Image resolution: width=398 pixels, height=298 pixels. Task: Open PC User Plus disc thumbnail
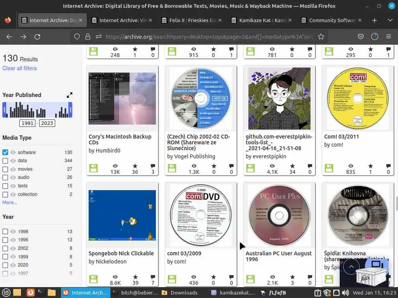[279, 215]
